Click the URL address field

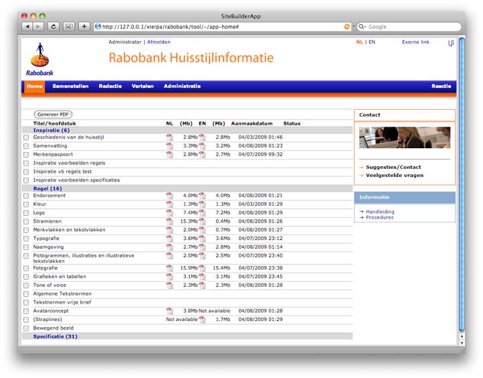(x=222, y=27)
